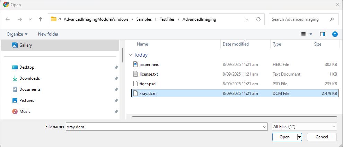Click the Gallery icon in sidebar
The height and width of the screenshot is (147, 343).
tap(15, 45)
